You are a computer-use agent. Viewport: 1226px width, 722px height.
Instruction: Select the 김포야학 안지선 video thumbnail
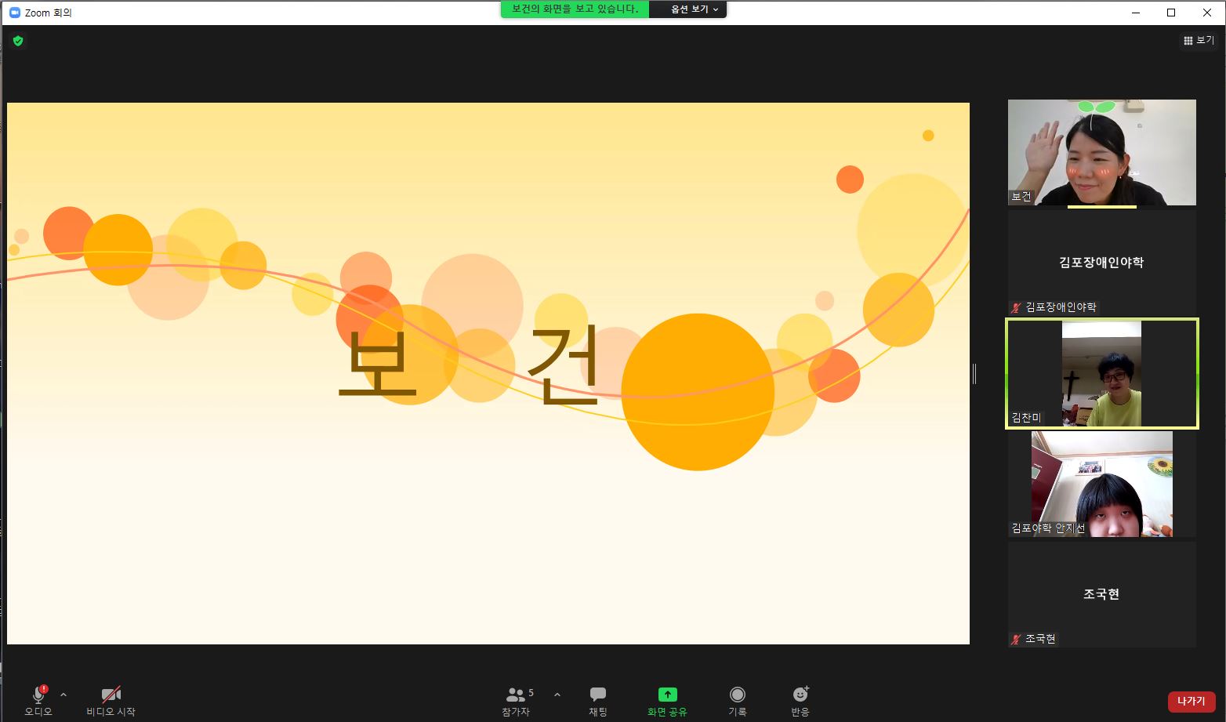1101,484
